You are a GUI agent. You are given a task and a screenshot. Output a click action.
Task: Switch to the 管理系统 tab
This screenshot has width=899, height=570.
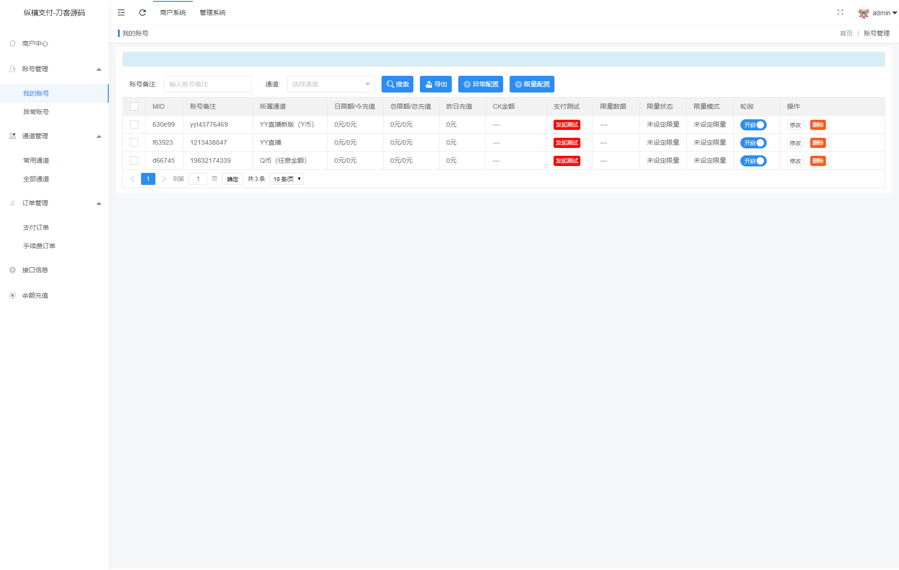(213, 12)
